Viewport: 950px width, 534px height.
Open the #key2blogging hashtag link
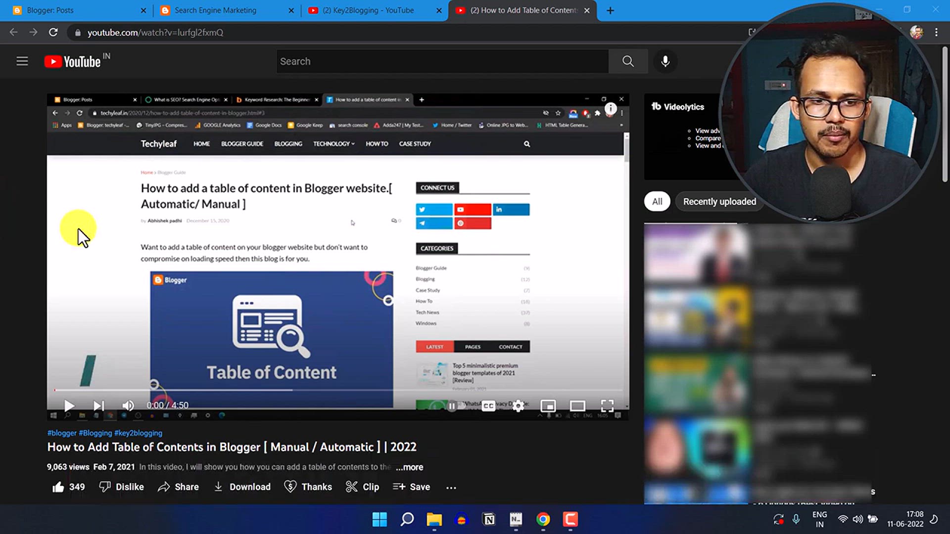(x=138, y=433)
